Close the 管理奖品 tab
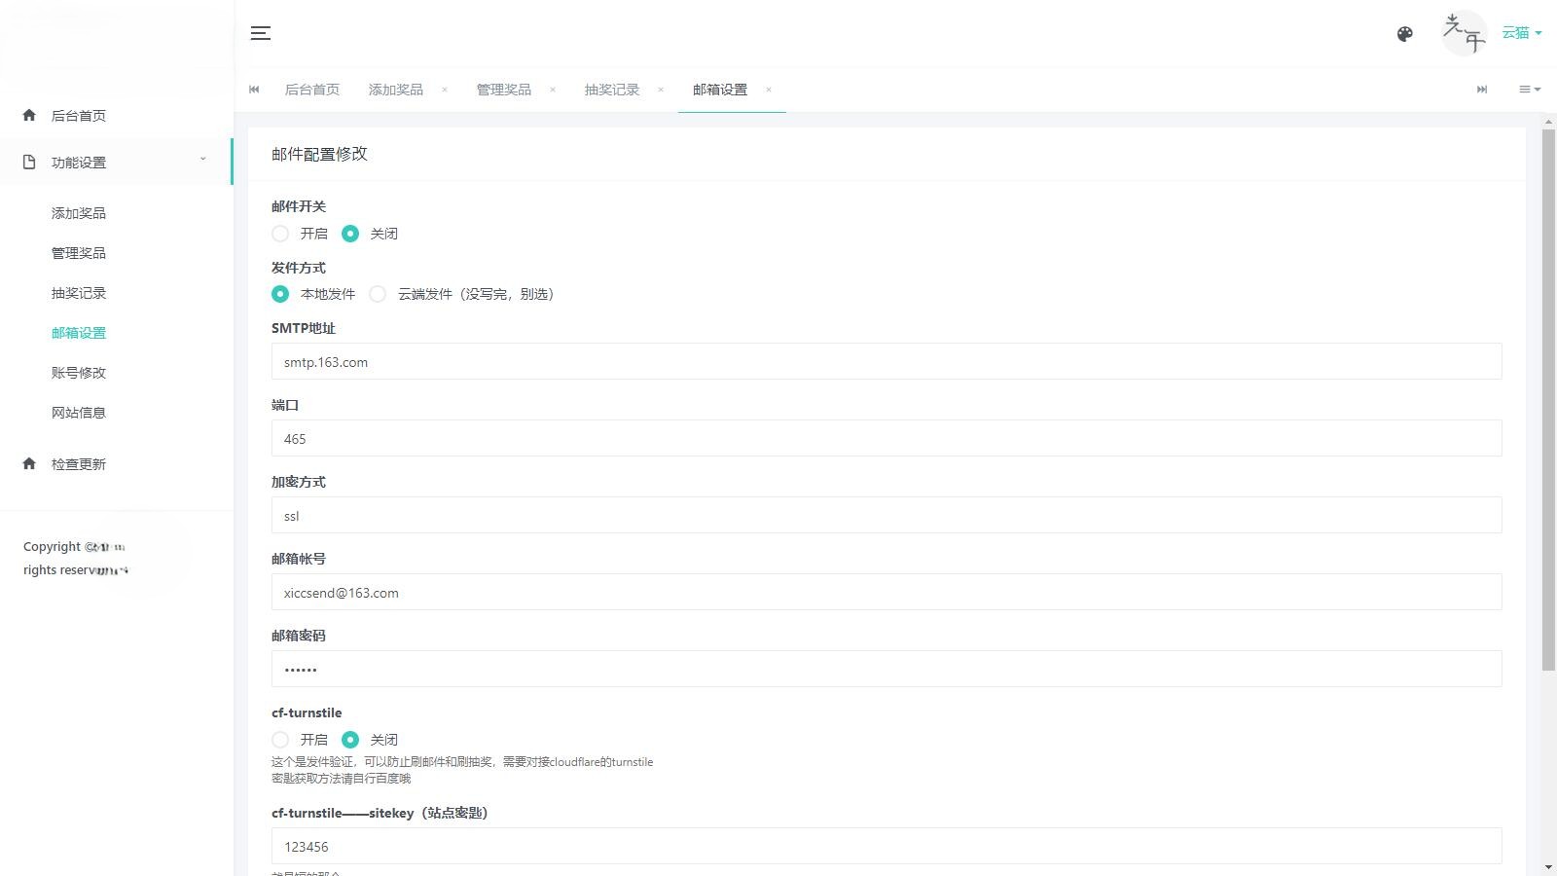The height and width of the screenshot is (876, 1557). 553,90
